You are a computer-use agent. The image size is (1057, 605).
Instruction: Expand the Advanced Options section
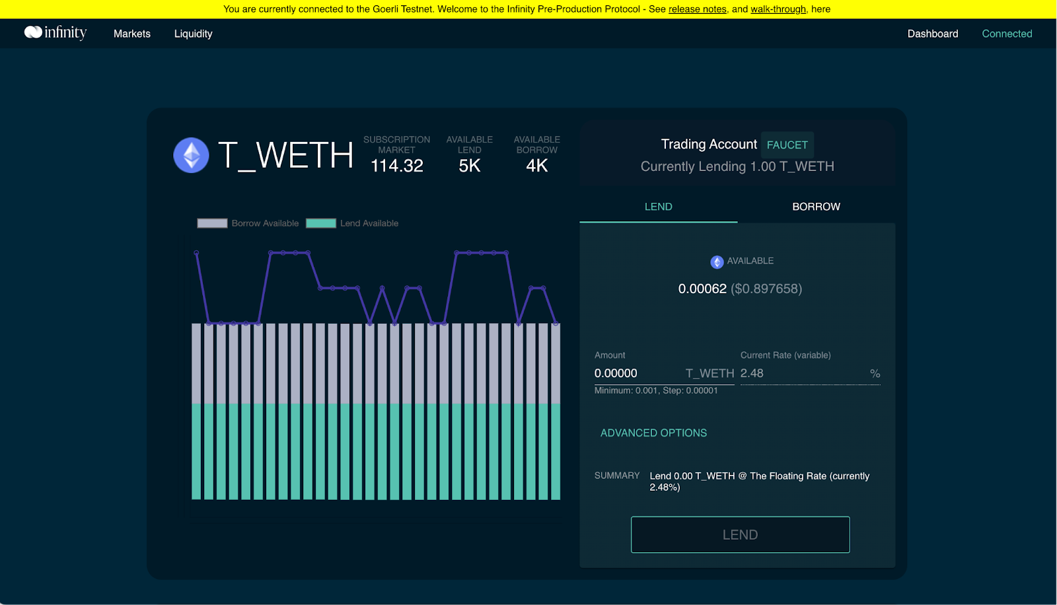[x=653, y=433]
